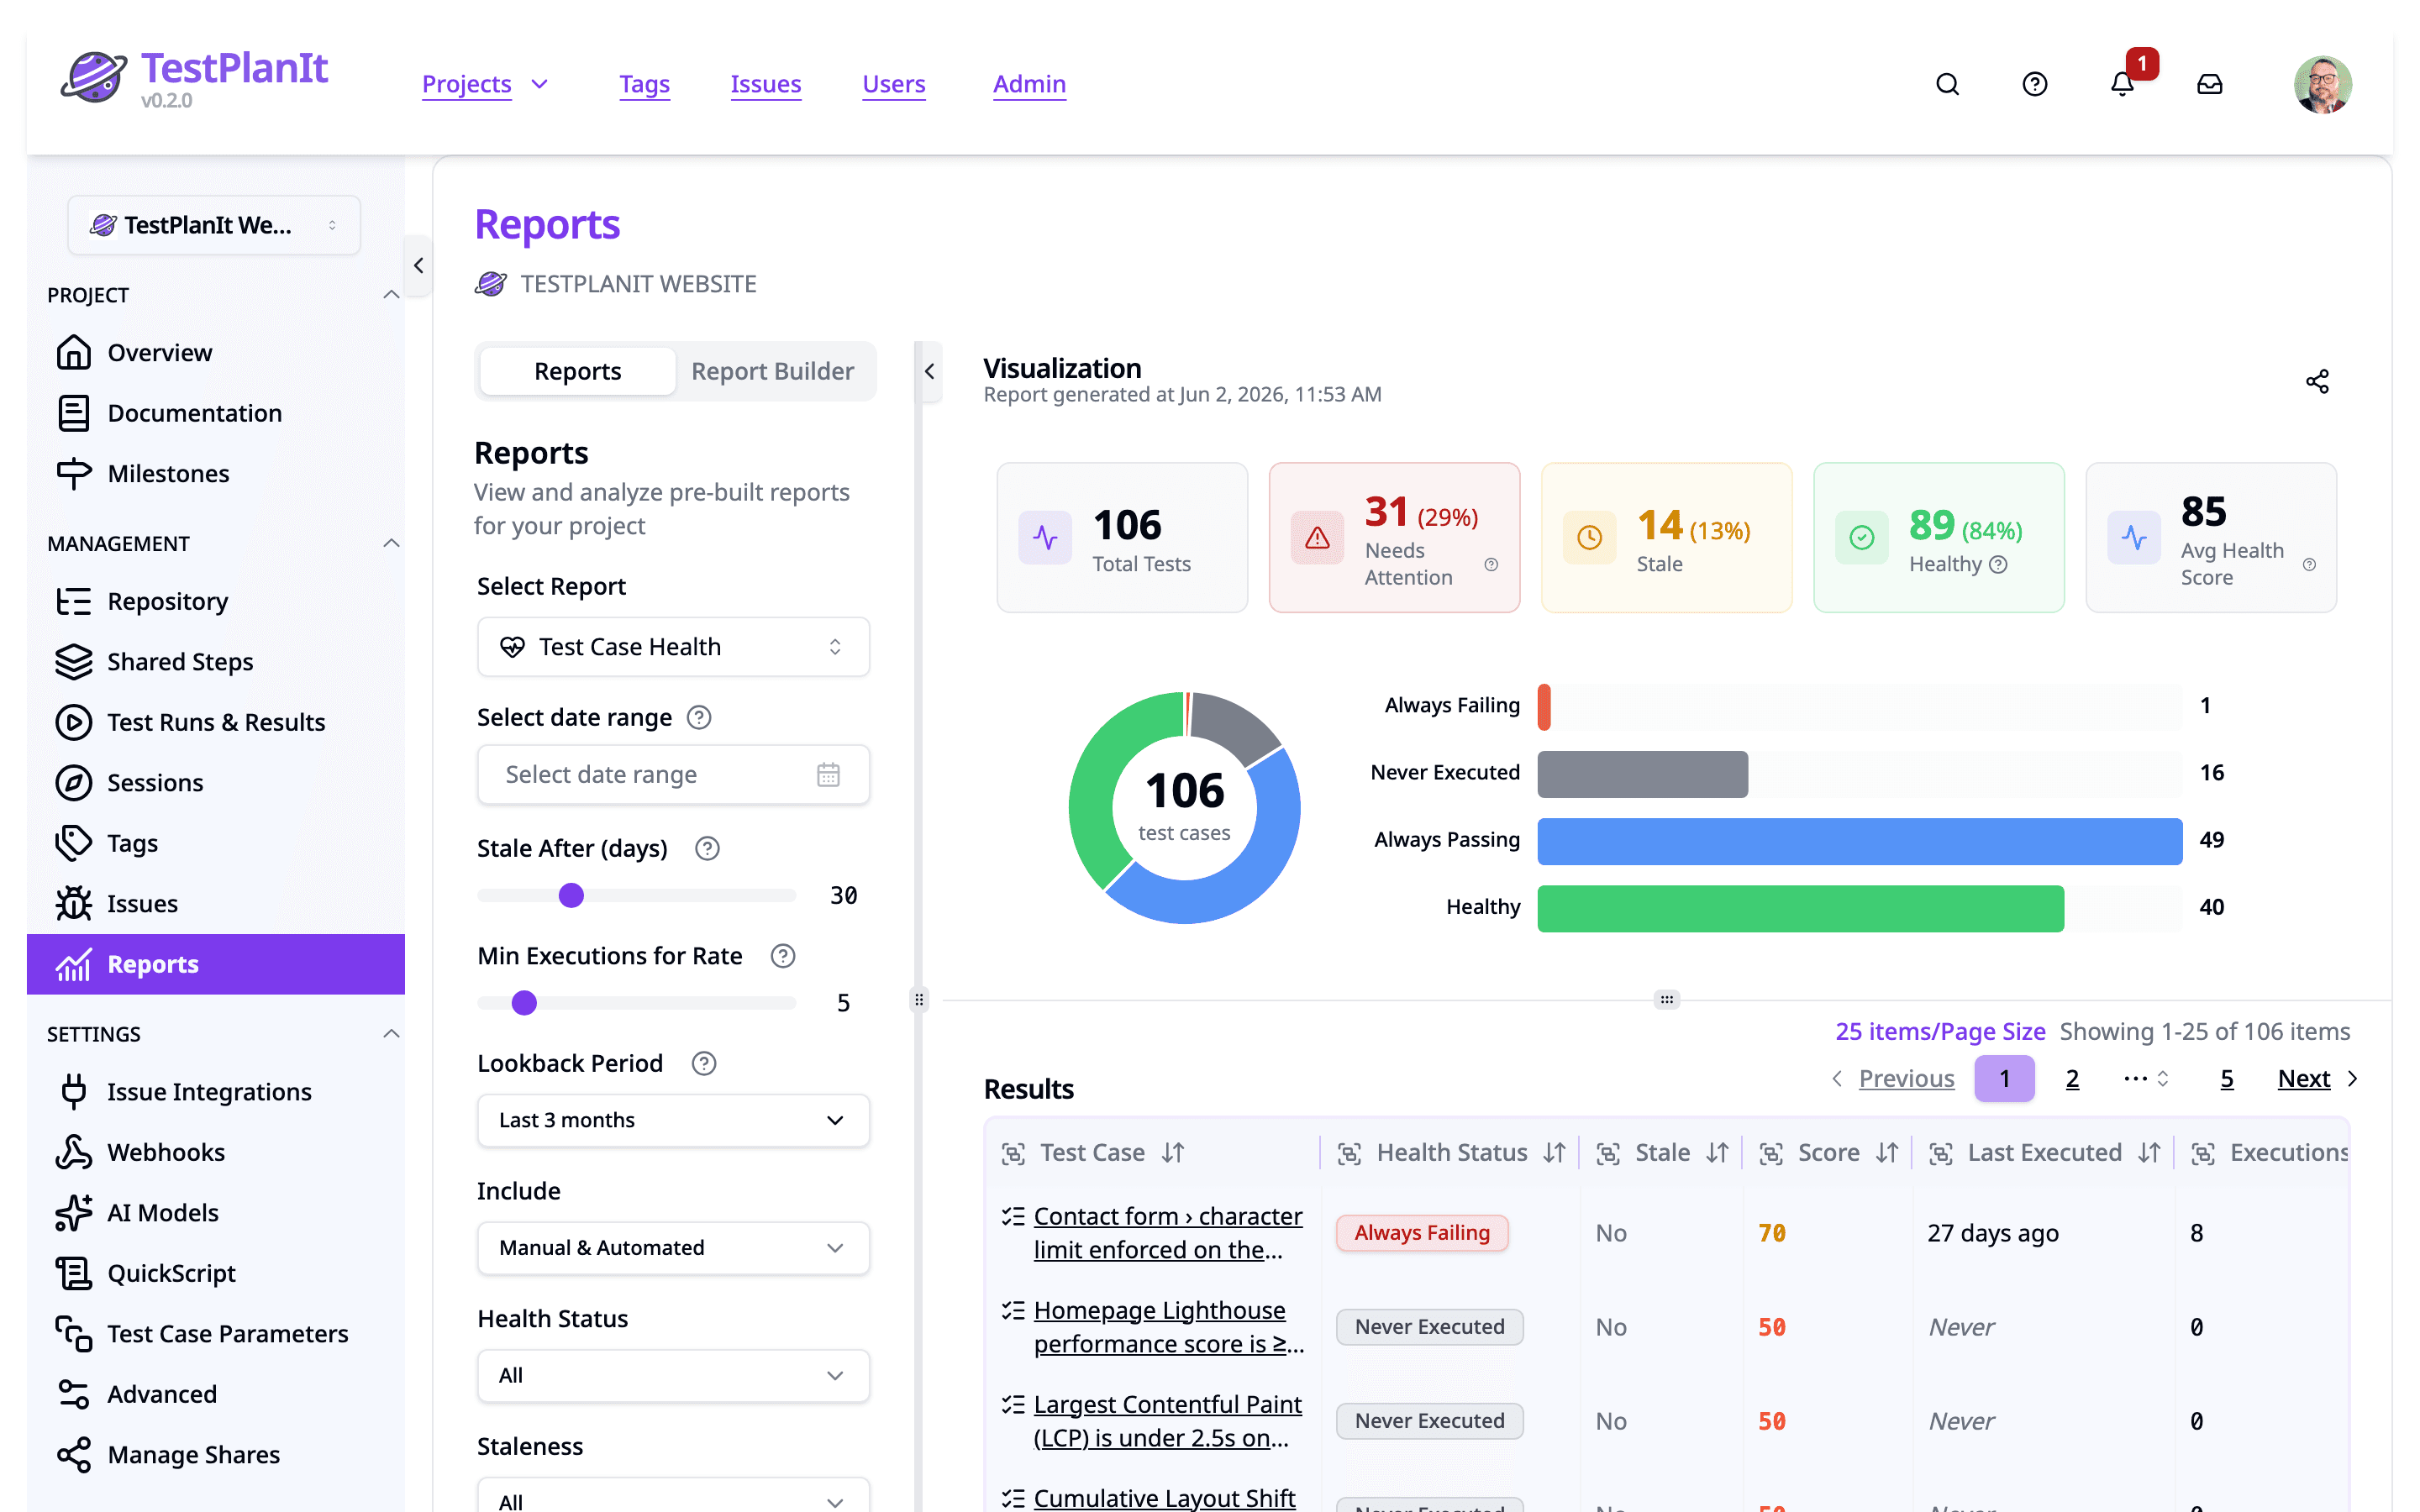This screenshot has width=2420, height=1512.
Task: Go to Users in top navigation
Action: [x=893, y=84]
